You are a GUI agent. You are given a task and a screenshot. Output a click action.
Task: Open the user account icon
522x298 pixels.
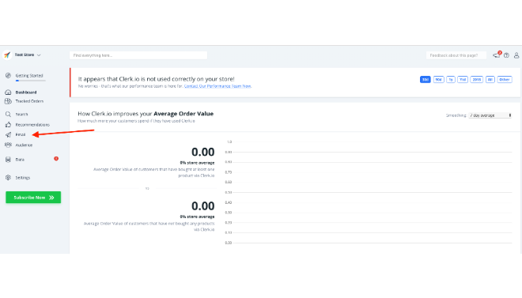[x=516, y=55]
